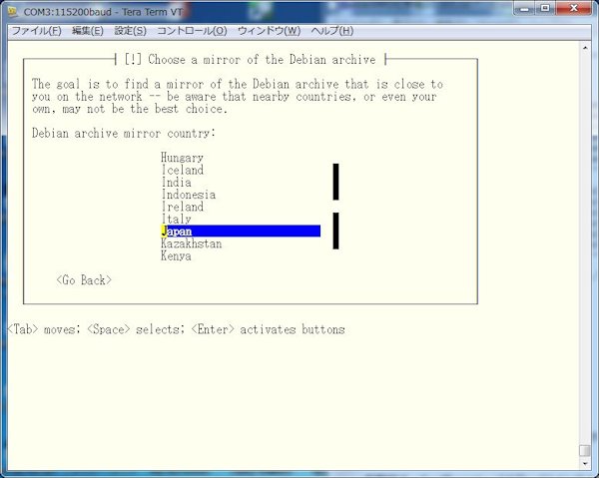Image resolution: width=599 pixels, height=478 pixels.
Task: Click the <Go Back> button
Action: (84, 280)
